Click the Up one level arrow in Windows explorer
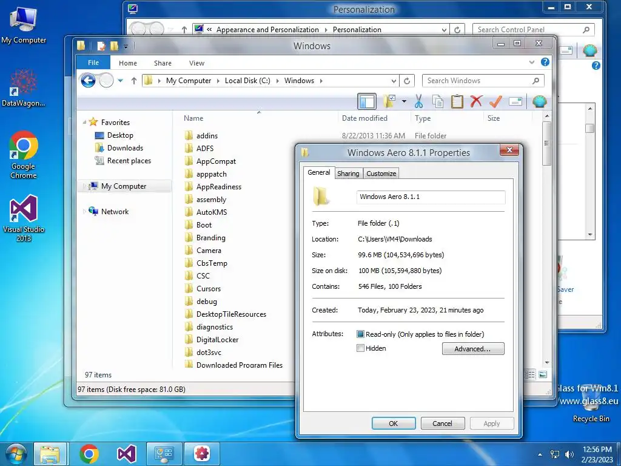The width and height of the screenshot is (621, 466). [134, 81]
